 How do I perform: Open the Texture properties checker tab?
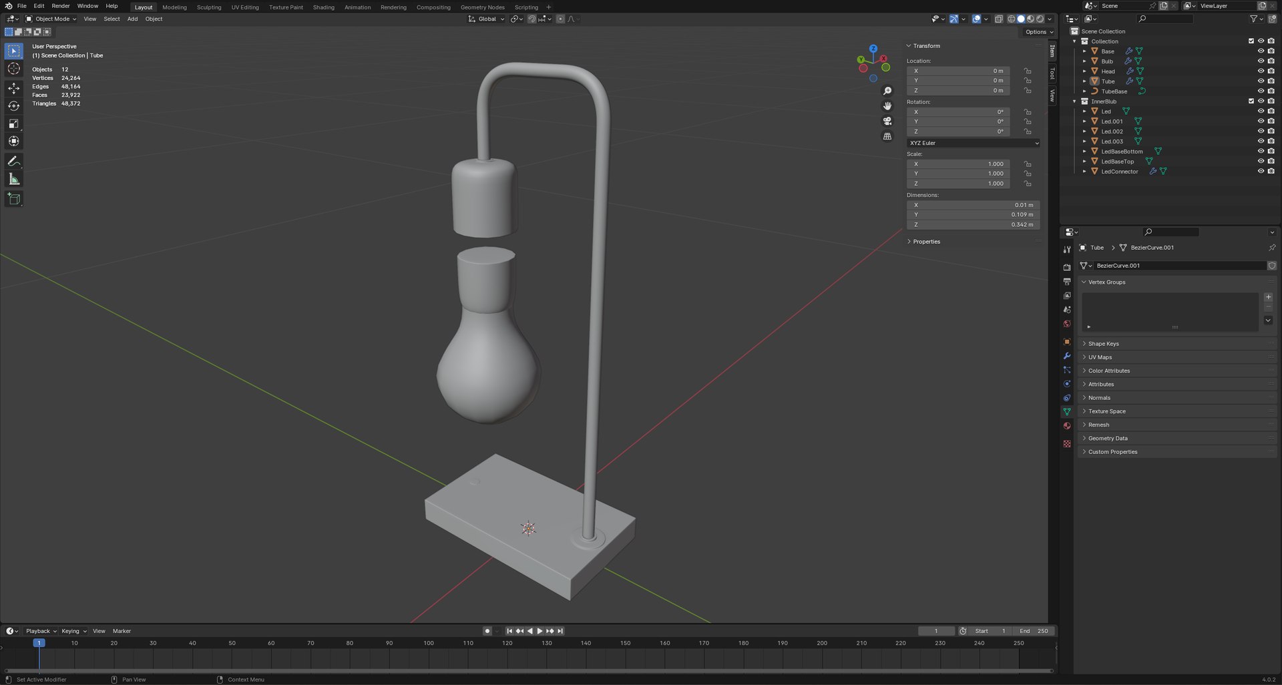(1067, 444)
